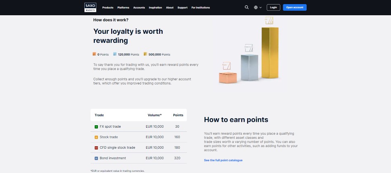Viewport: 391px width, 173px height.
Task: Expand the region selector chevron
Action: (x=261, y=7)
